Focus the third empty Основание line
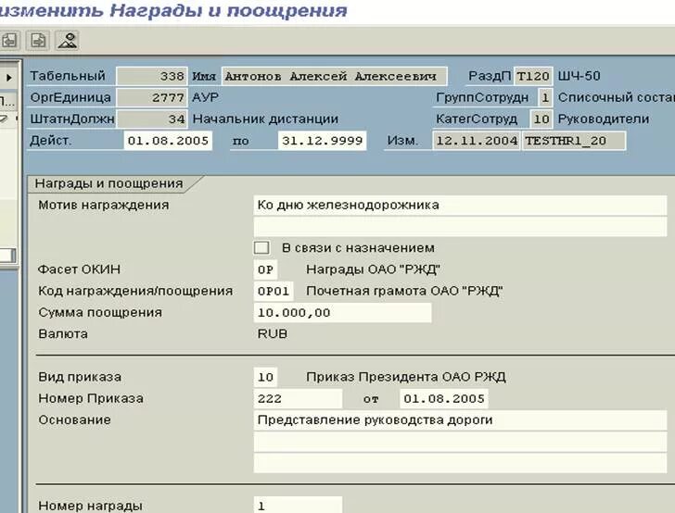This screenshot has height=513, width=675. (x=460, y=463)
